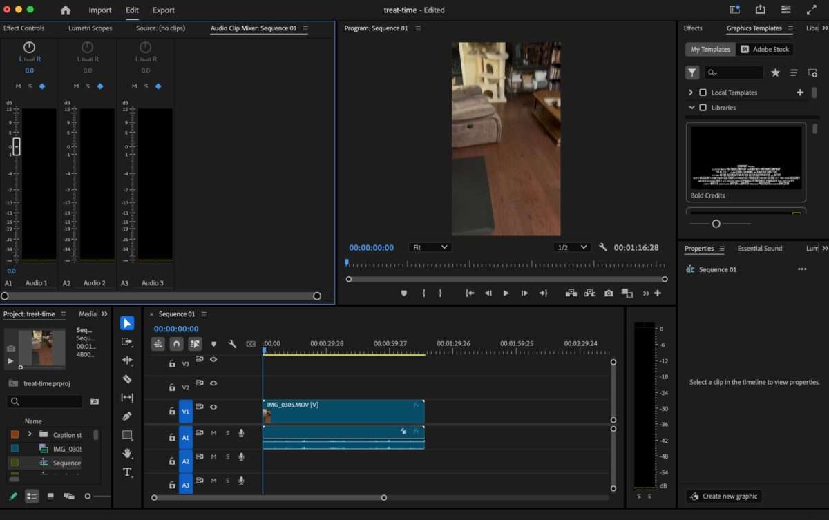Check the Local Templates checkbox
Image resolution: width=829 pixels, height=520 pixels.
703,93
